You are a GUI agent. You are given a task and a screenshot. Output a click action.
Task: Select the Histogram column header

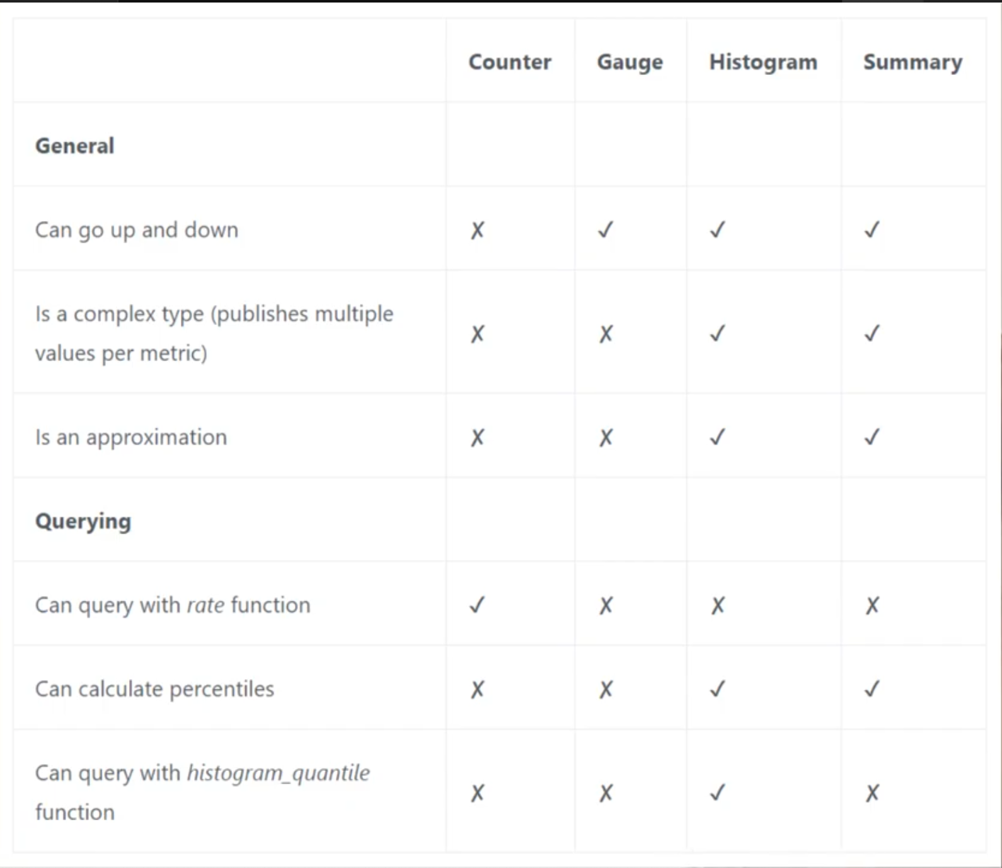tap(763, 62)
